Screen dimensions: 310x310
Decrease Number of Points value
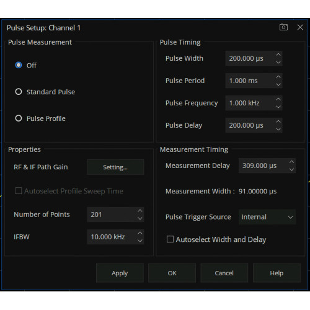pos(140,218)
